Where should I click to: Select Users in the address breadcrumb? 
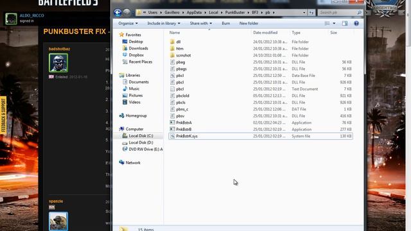153,12
